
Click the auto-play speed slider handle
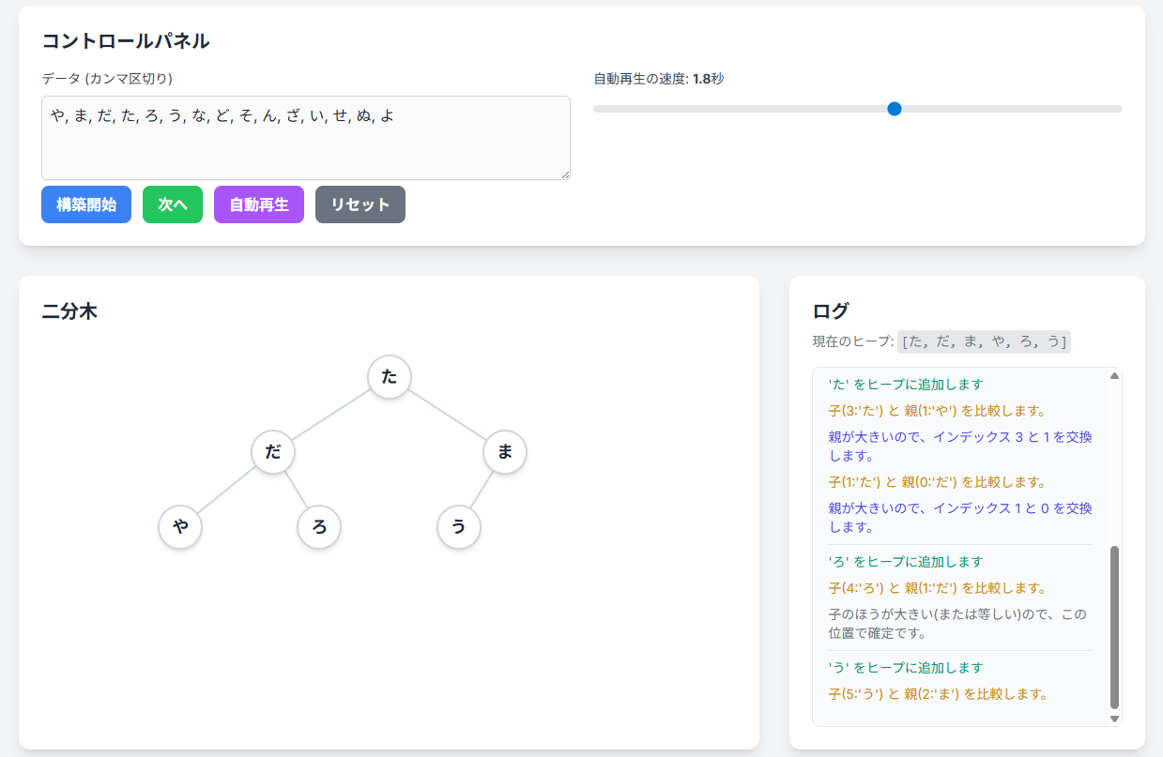click(895, 109)
